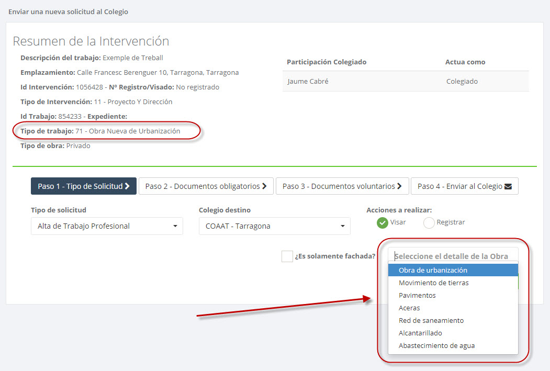Select 'Obra de urbanización' from list
The height and width of the screenshot is (371, 550).
click(x=433, y=270)
